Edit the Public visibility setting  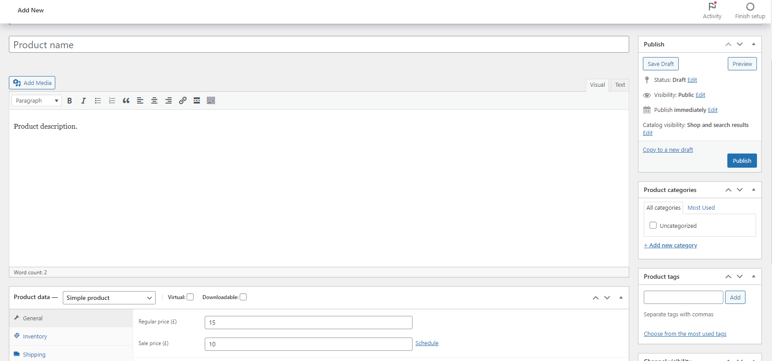pos(700,95)
